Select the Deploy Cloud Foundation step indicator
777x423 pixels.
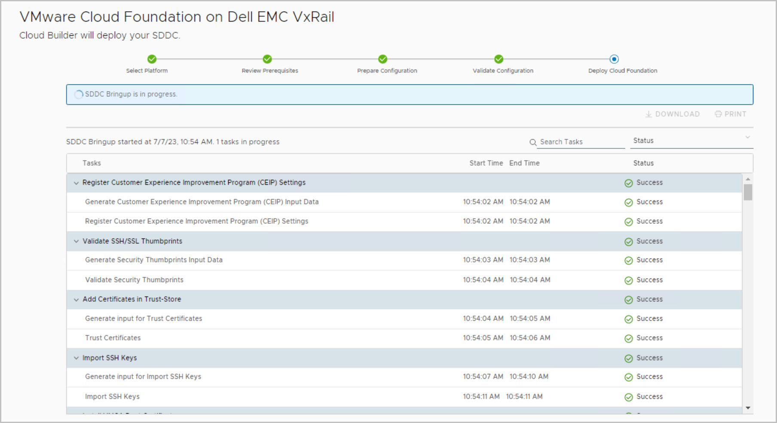click(614, 59)
